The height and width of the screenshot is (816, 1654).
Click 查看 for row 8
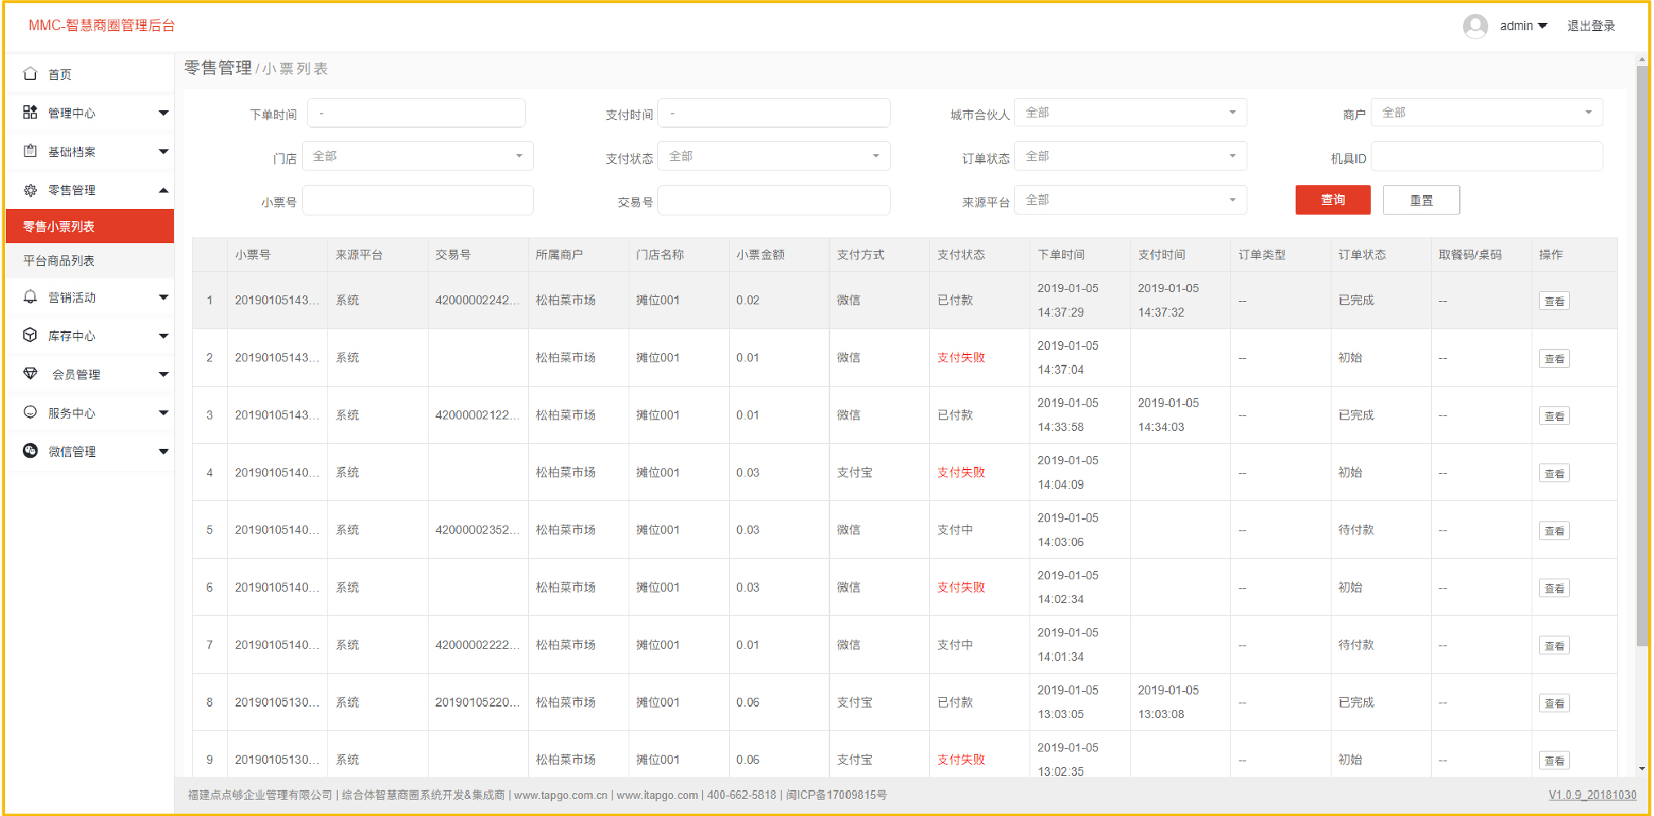1554,703
